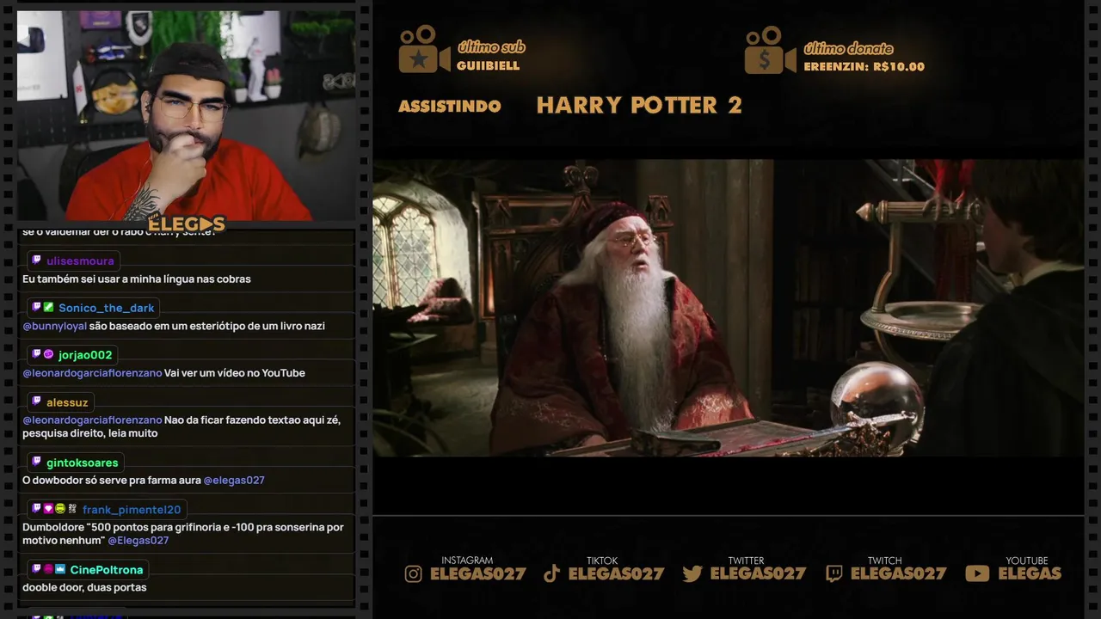The image size is (1101, 619).
Task: Click the @bunnyloyal mention in chat
Action: tap(54, 326)
